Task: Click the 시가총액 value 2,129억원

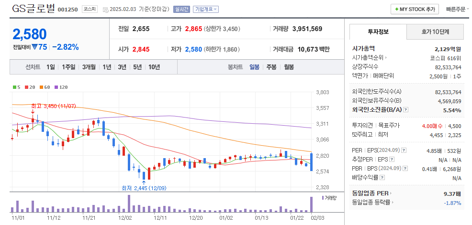Action: [448, 49]
